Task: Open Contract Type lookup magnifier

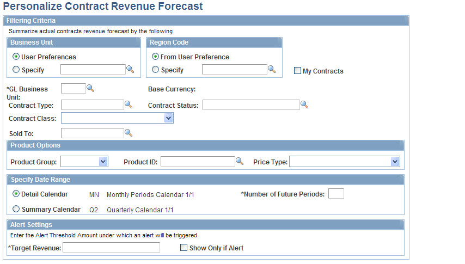Action: click(x=129, y=105)
